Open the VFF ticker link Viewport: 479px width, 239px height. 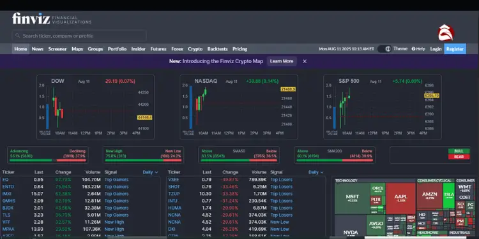tap(6, 222)
